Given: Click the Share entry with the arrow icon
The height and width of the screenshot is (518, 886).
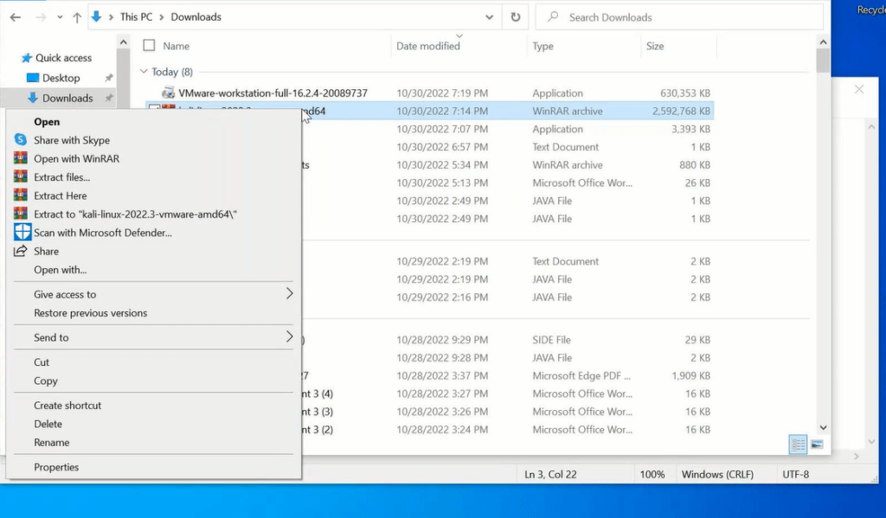Looking at the screenshot, I should click(x=47, y=252).
